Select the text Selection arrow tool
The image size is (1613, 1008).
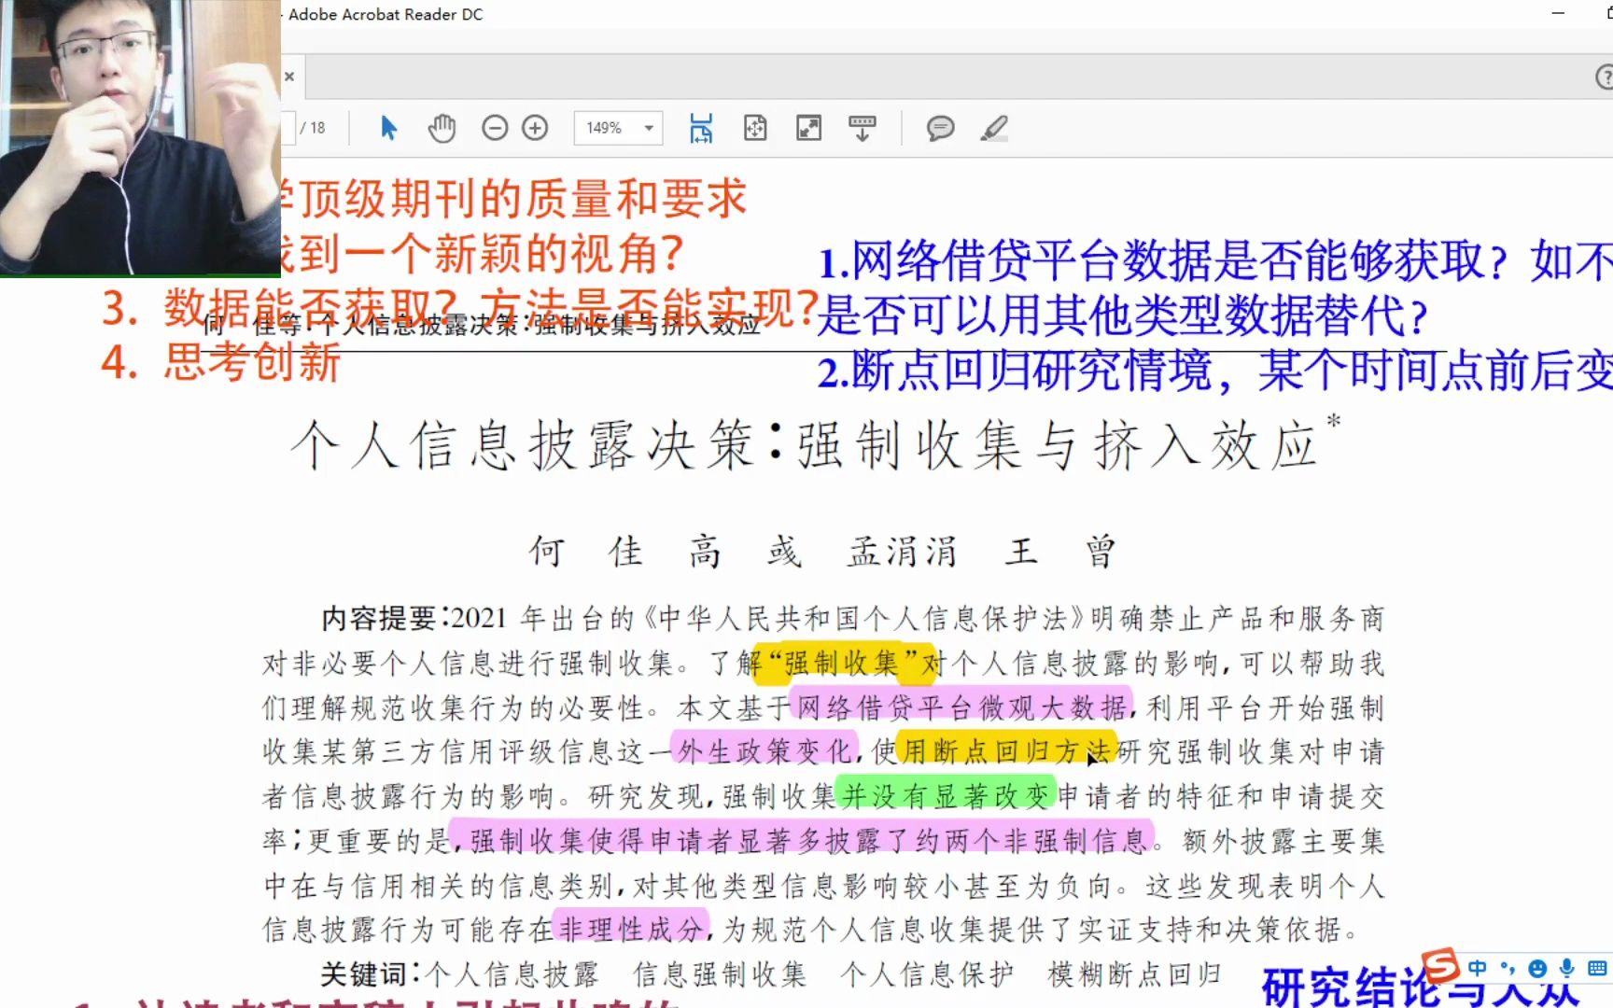(389, 128)
